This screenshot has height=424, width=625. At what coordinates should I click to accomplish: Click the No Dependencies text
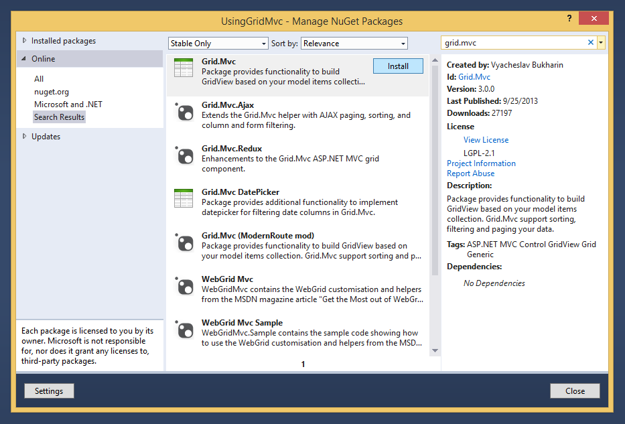494,283
